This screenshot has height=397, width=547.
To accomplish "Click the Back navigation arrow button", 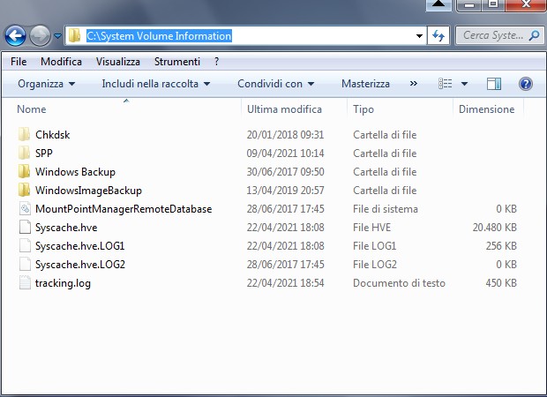I will tap(15, 36).
